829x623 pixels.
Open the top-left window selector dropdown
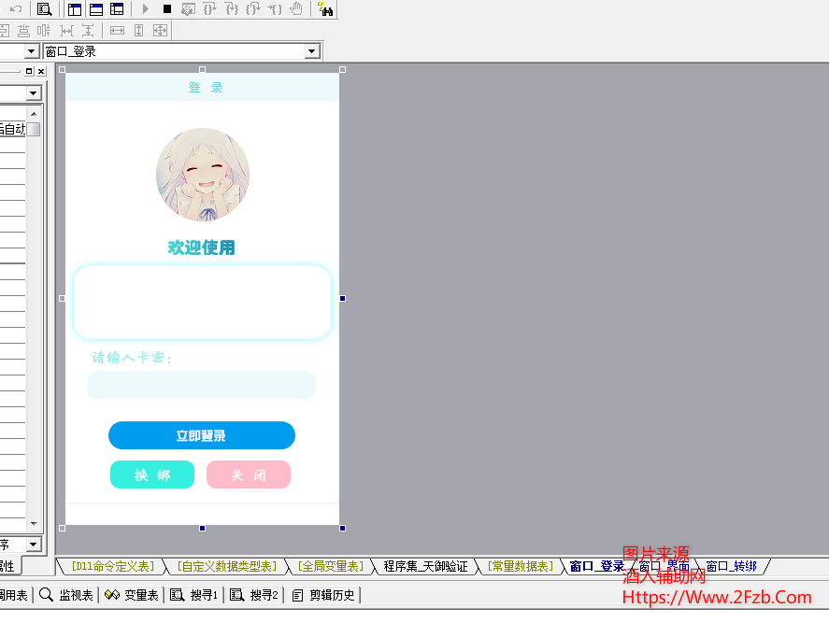29,50
